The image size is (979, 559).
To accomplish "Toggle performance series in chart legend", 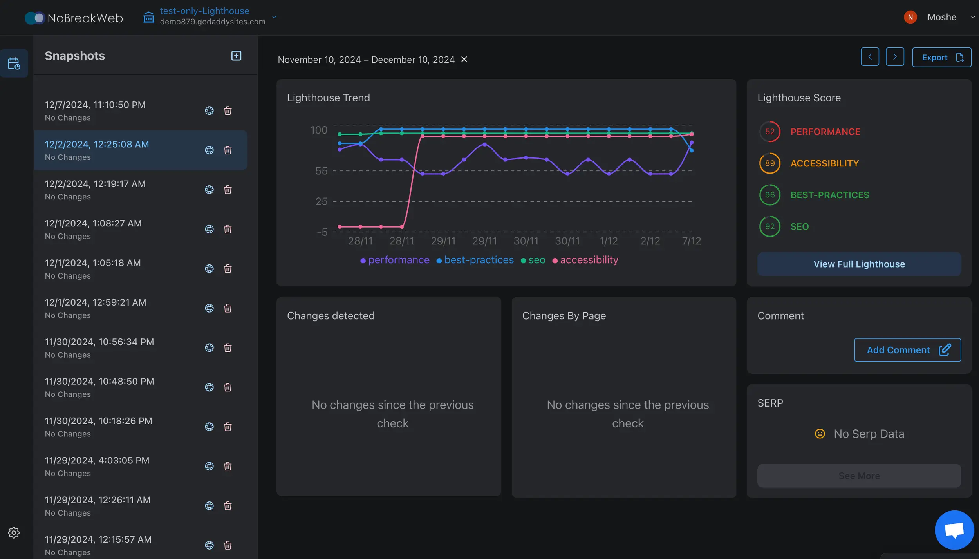I will (x=395, y=260).
